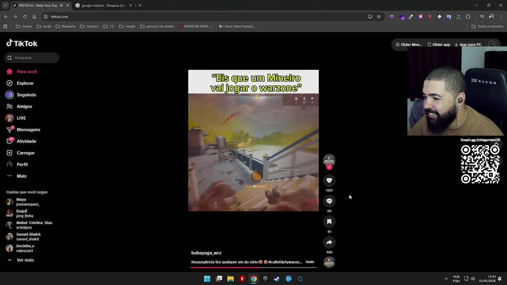This screenshot has width=507, height=285.
Task: Open Chrome extensions puzzle menu
Action: 468,17
